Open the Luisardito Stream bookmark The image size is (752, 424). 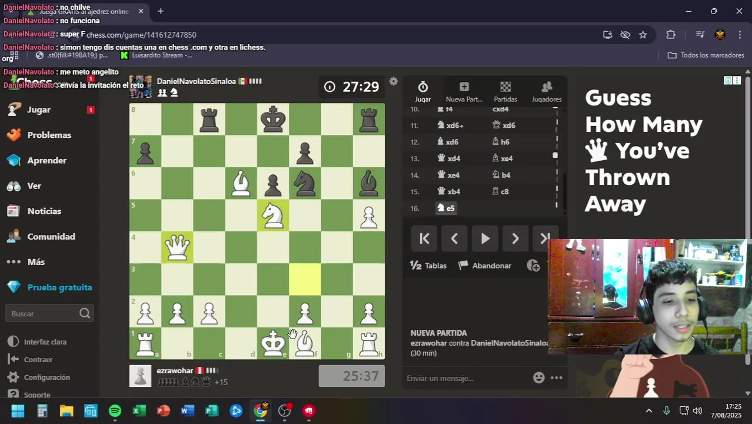(156, 55)
